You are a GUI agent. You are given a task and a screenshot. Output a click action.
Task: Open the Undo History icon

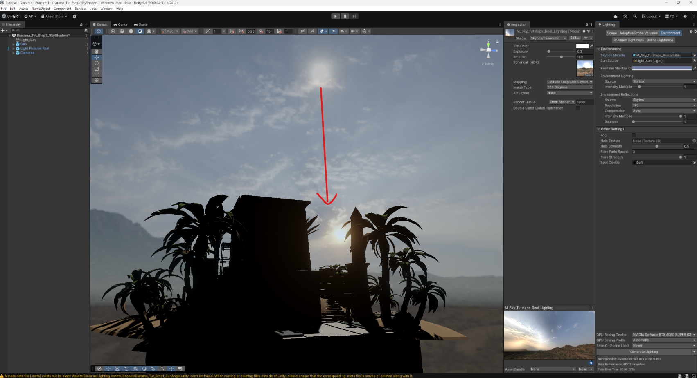pyautogui.click(x=625, y=16)
